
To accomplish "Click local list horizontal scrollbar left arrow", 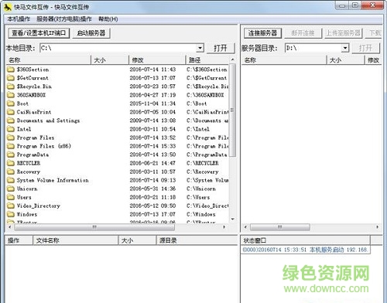I will [x=10, y=227].
